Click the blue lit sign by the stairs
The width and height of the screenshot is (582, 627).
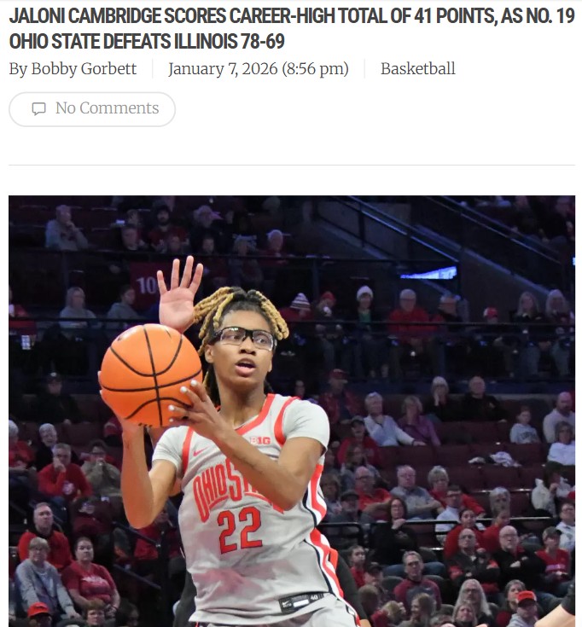(428, 273)
